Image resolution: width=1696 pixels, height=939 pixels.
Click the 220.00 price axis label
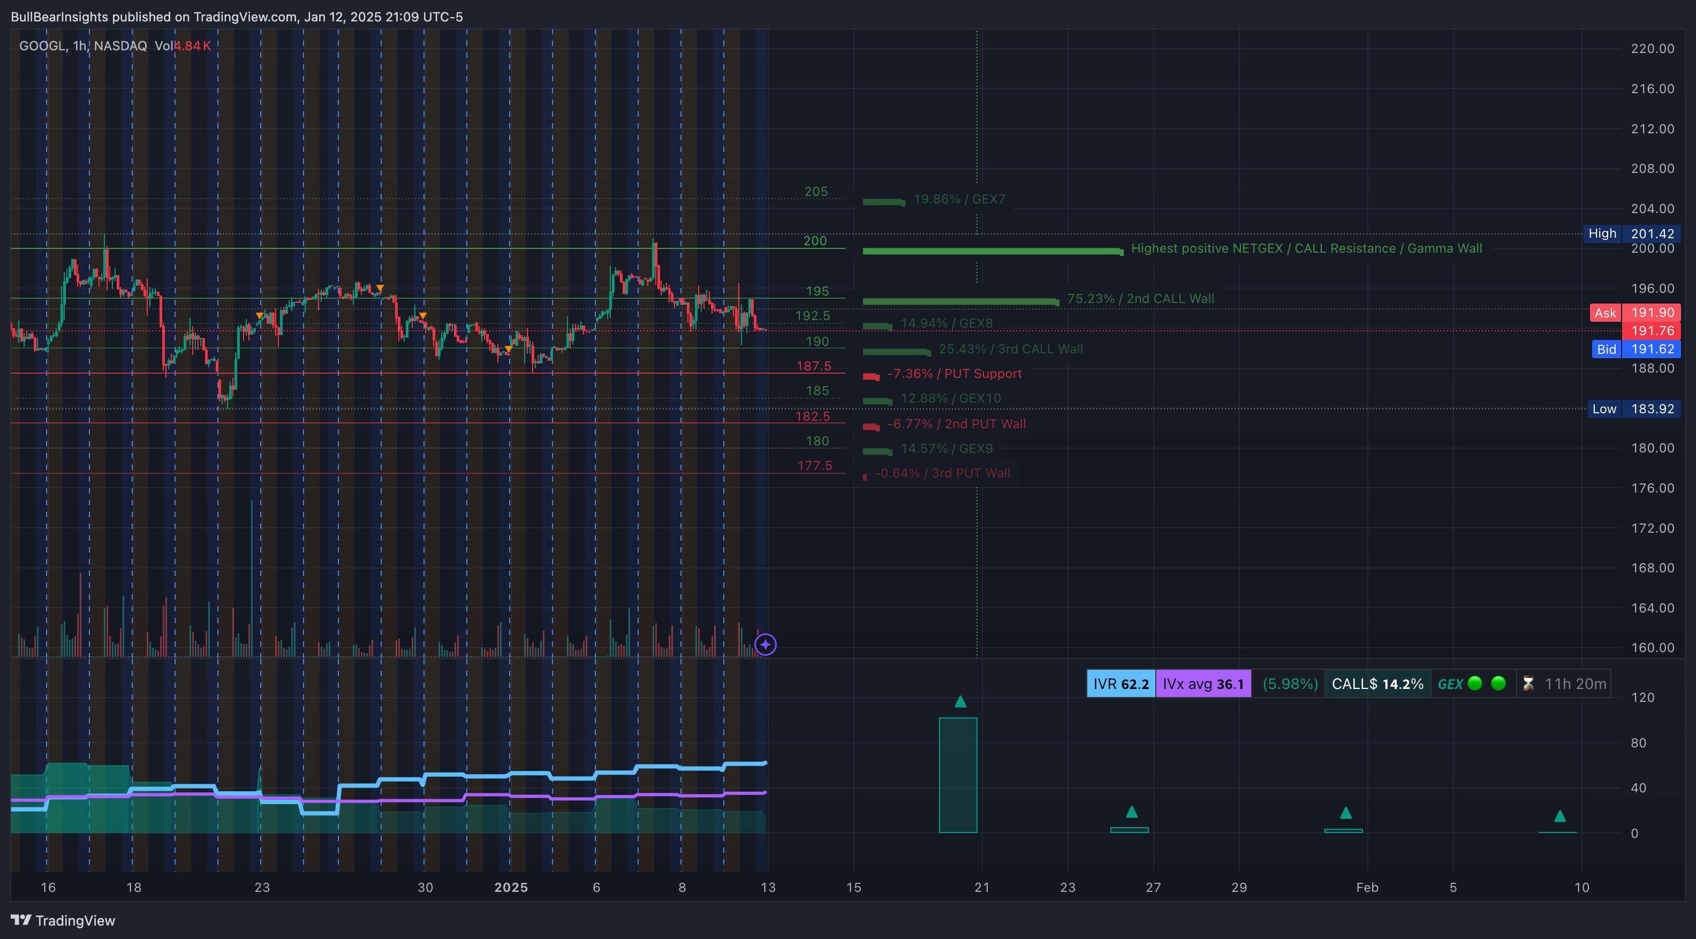[1652, 48]
